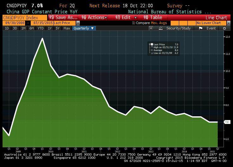The image size is (233, 167).
Task: Select the 5Y time range
Action: coord(57,28)
